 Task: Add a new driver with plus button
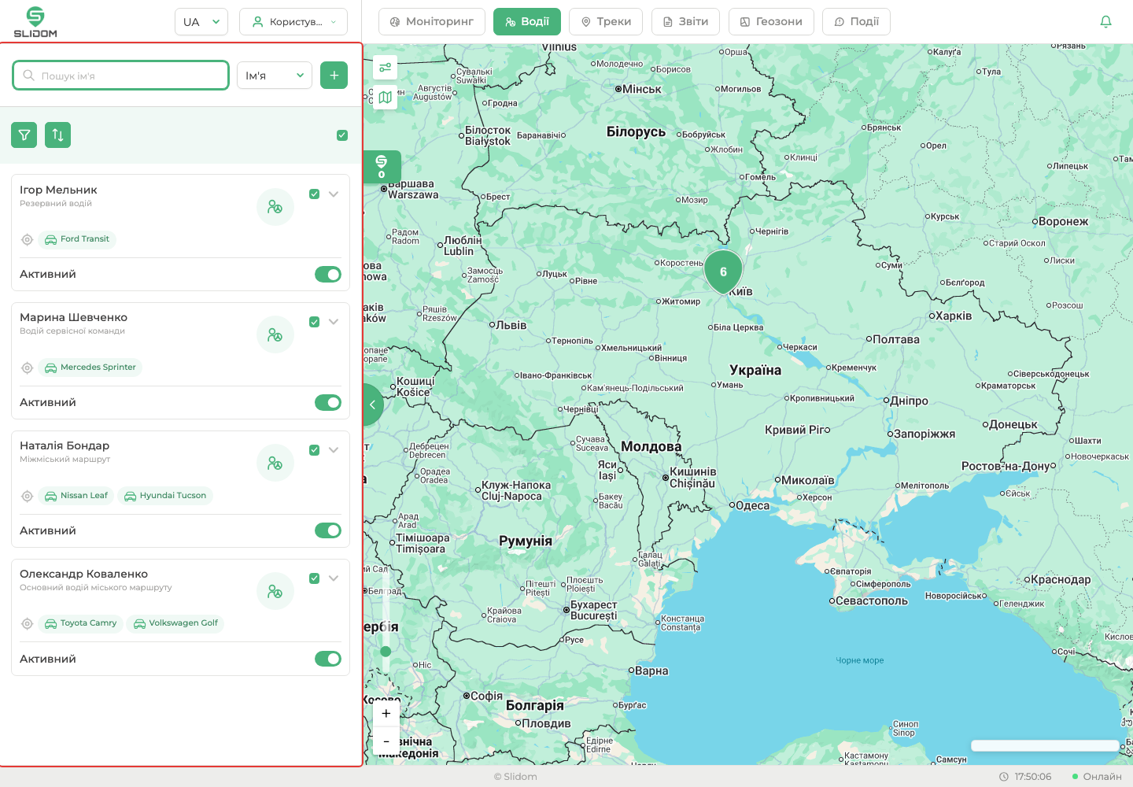334,76
